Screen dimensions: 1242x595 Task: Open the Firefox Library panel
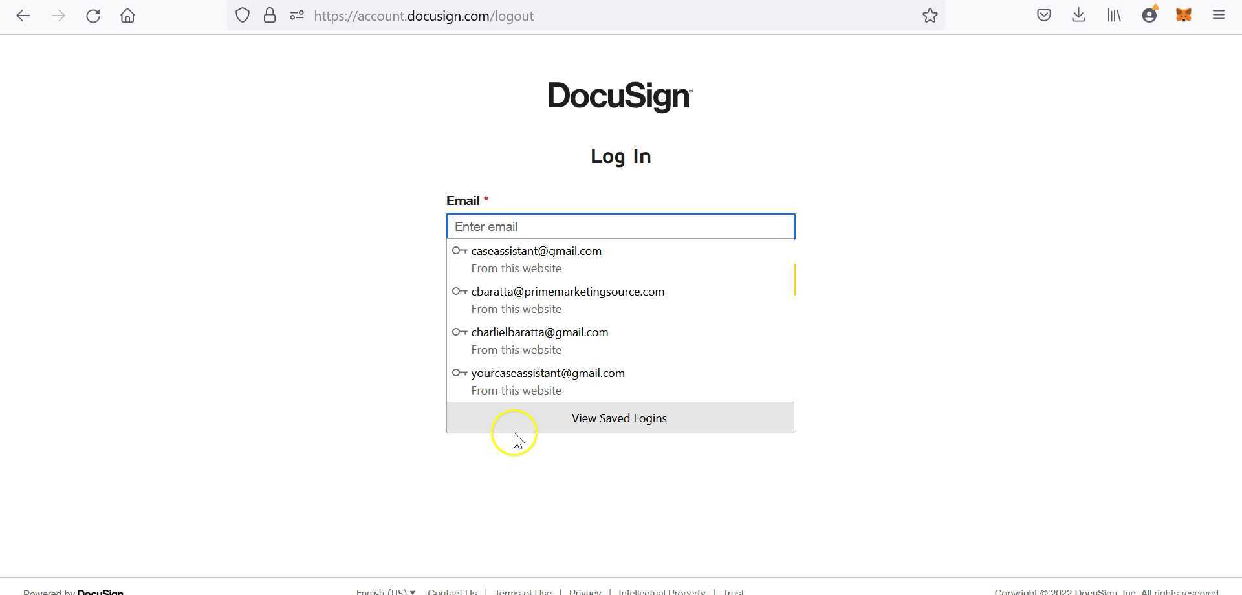pyautogui.click(x=1114, y=14)
